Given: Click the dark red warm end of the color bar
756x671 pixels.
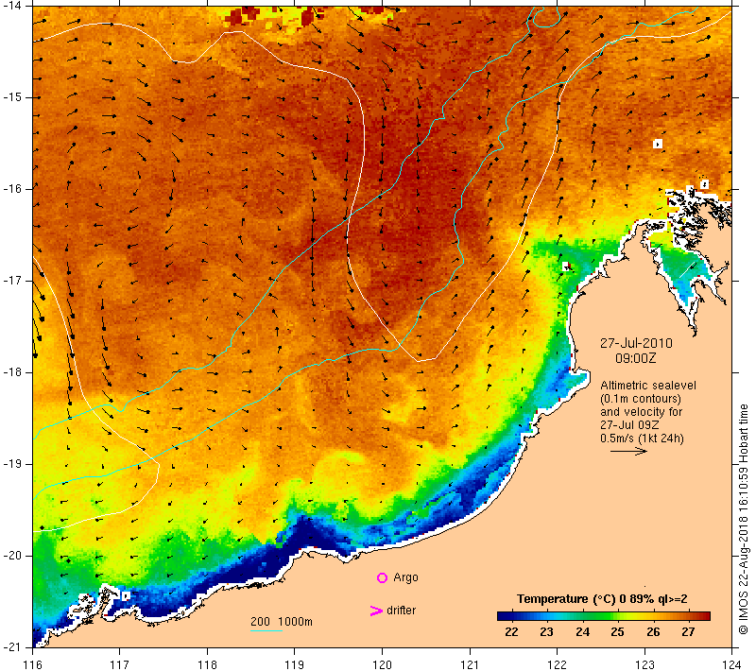Looking at the screenshot, I should pyautogui.click(x=704, y=615).
